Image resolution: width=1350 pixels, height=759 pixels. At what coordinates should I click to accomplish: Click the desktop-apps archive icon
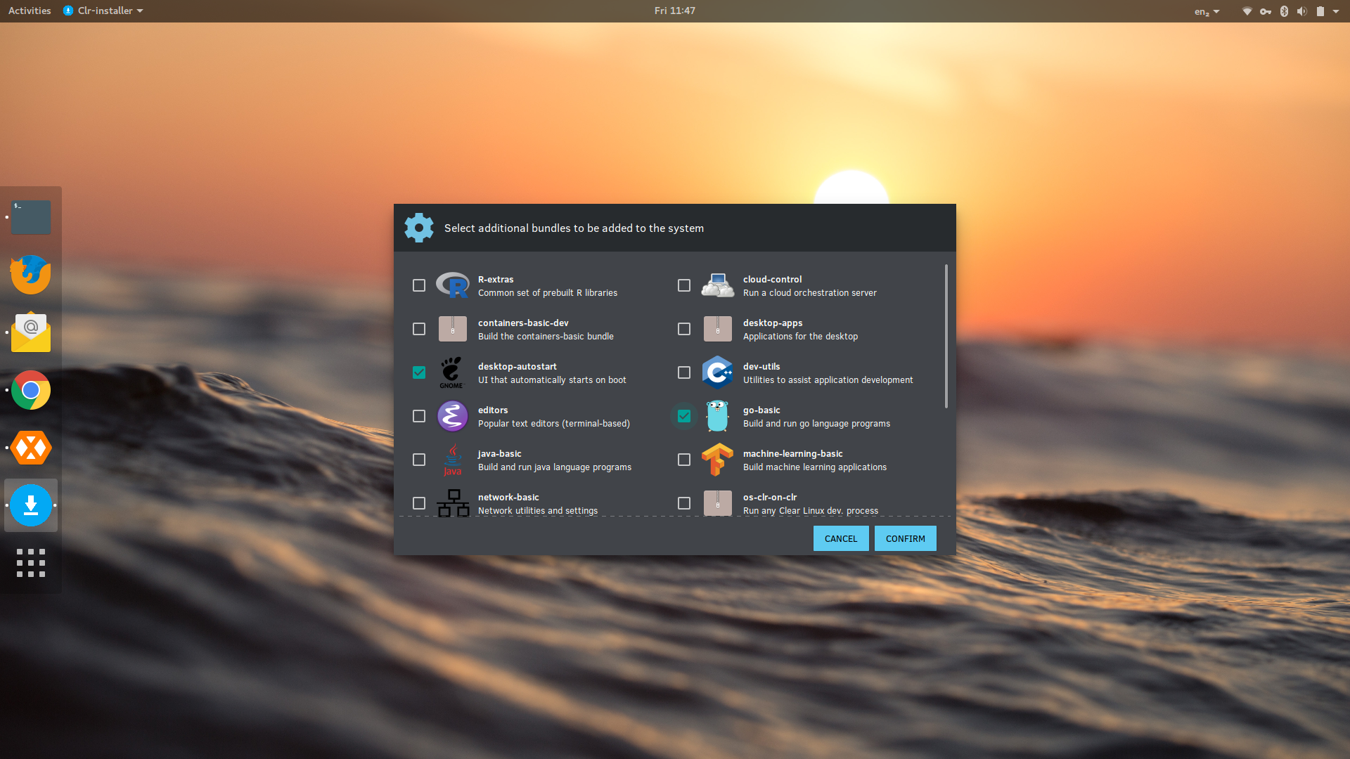717,329
